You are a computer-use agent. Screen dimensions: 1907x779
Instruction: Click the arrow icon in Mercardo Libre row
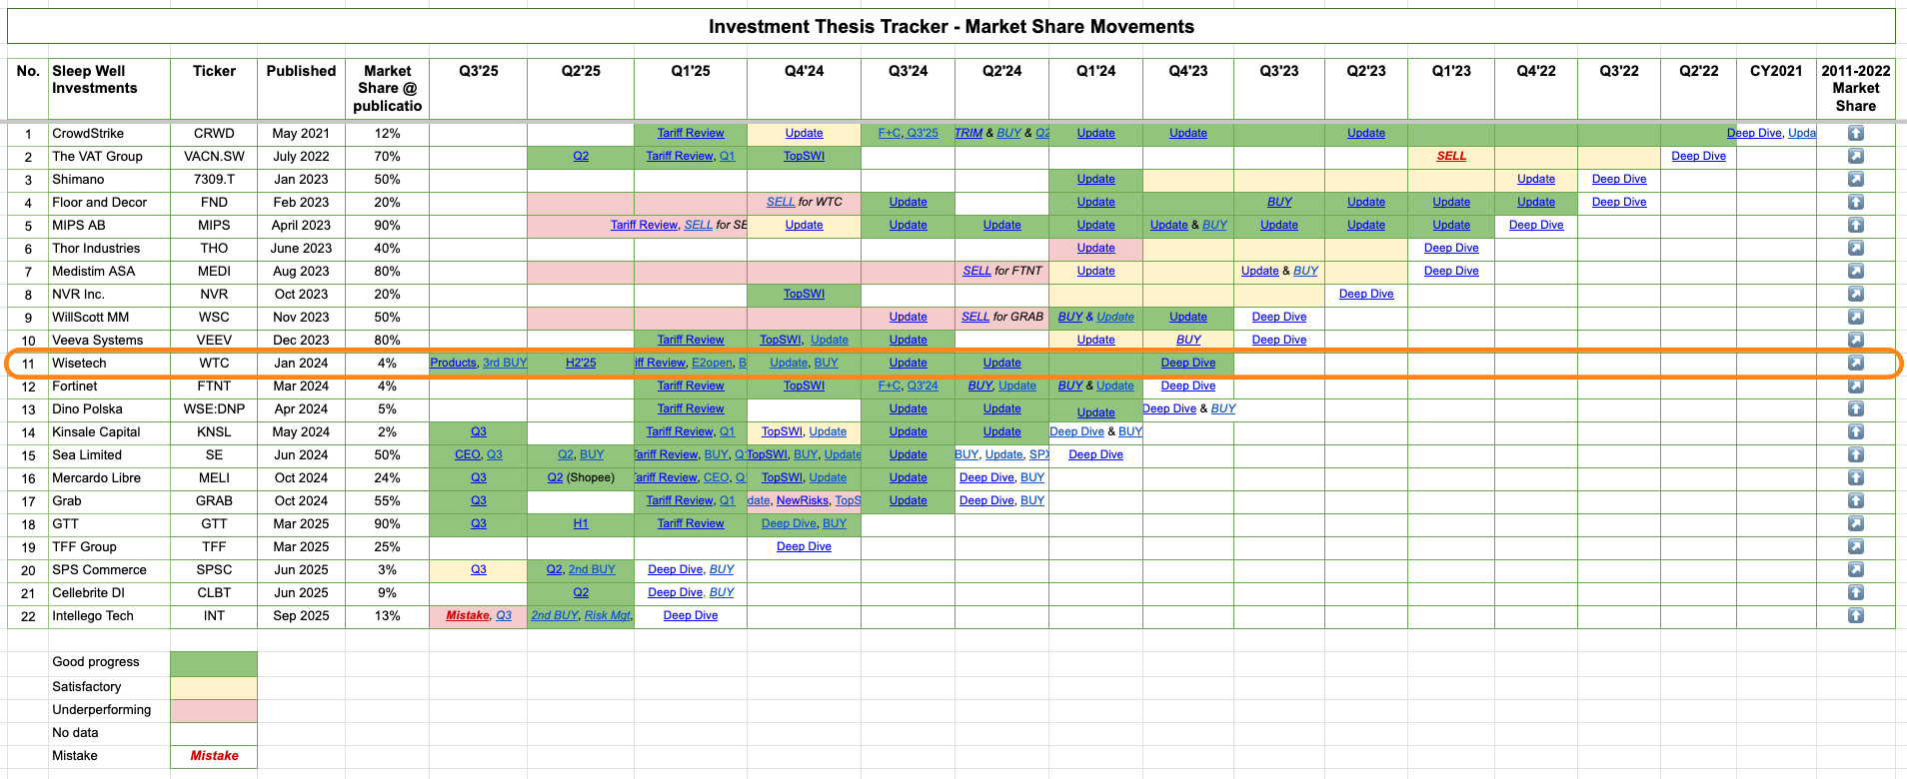[1855, 477]
